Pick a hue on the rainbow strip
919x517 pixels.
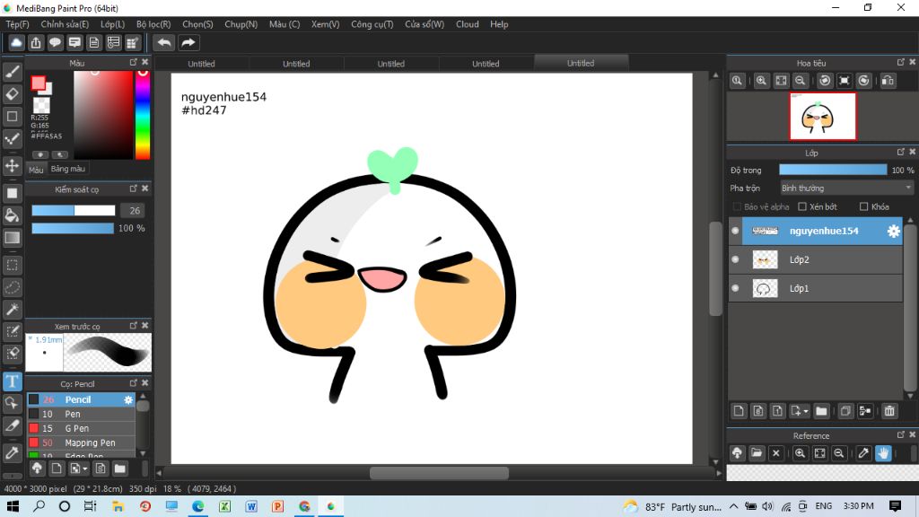tap(143, 115)
